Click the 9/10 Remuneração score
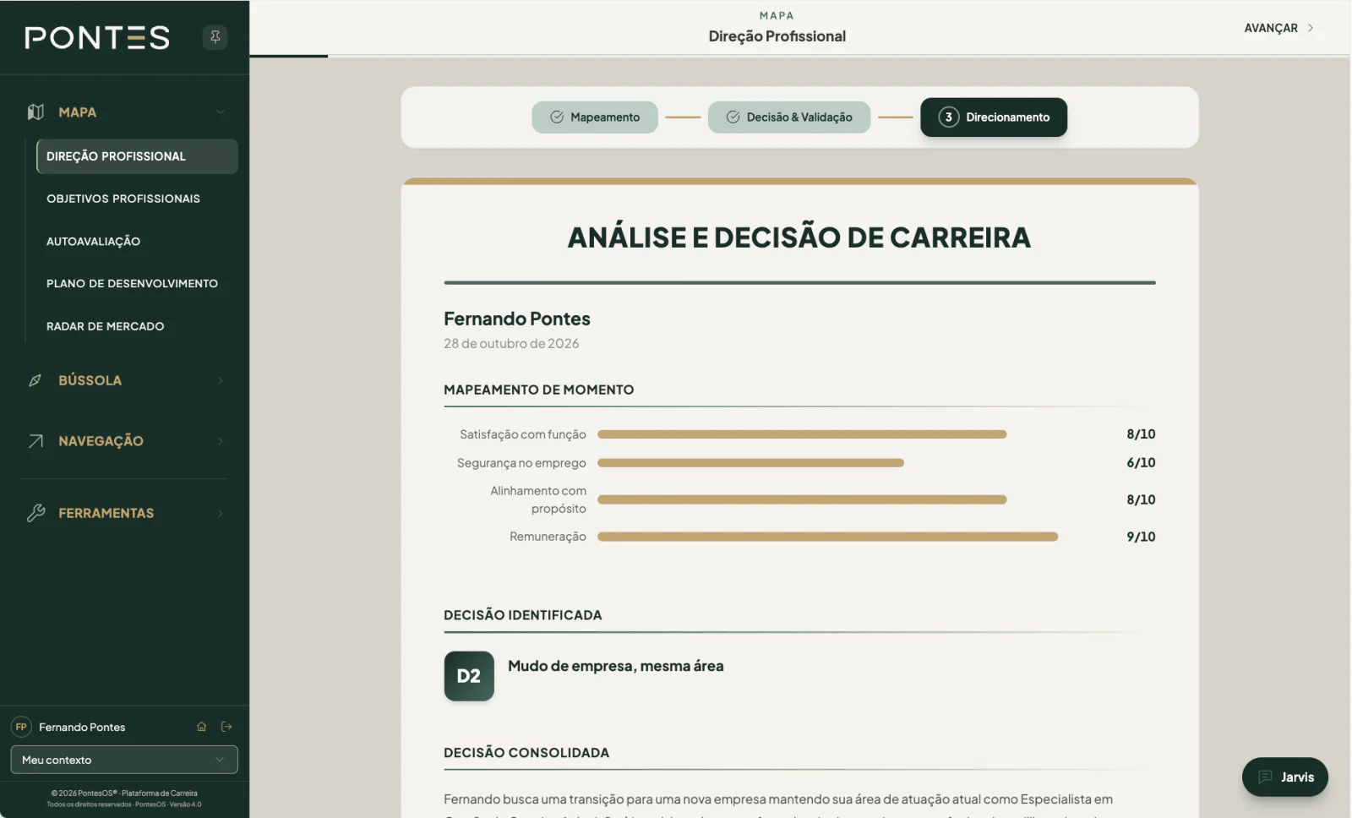This screenshot has height=818, width=1352. click(x=1141, y=537)
